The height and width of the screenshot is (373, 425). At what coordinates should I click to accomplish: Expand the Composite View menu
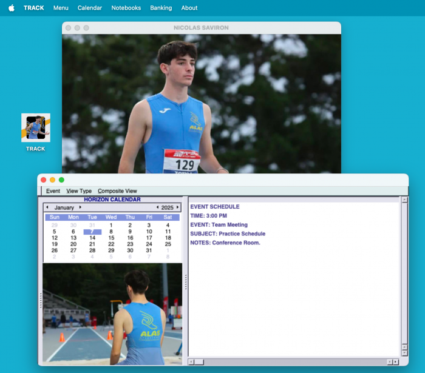click(x=117, y=191)
